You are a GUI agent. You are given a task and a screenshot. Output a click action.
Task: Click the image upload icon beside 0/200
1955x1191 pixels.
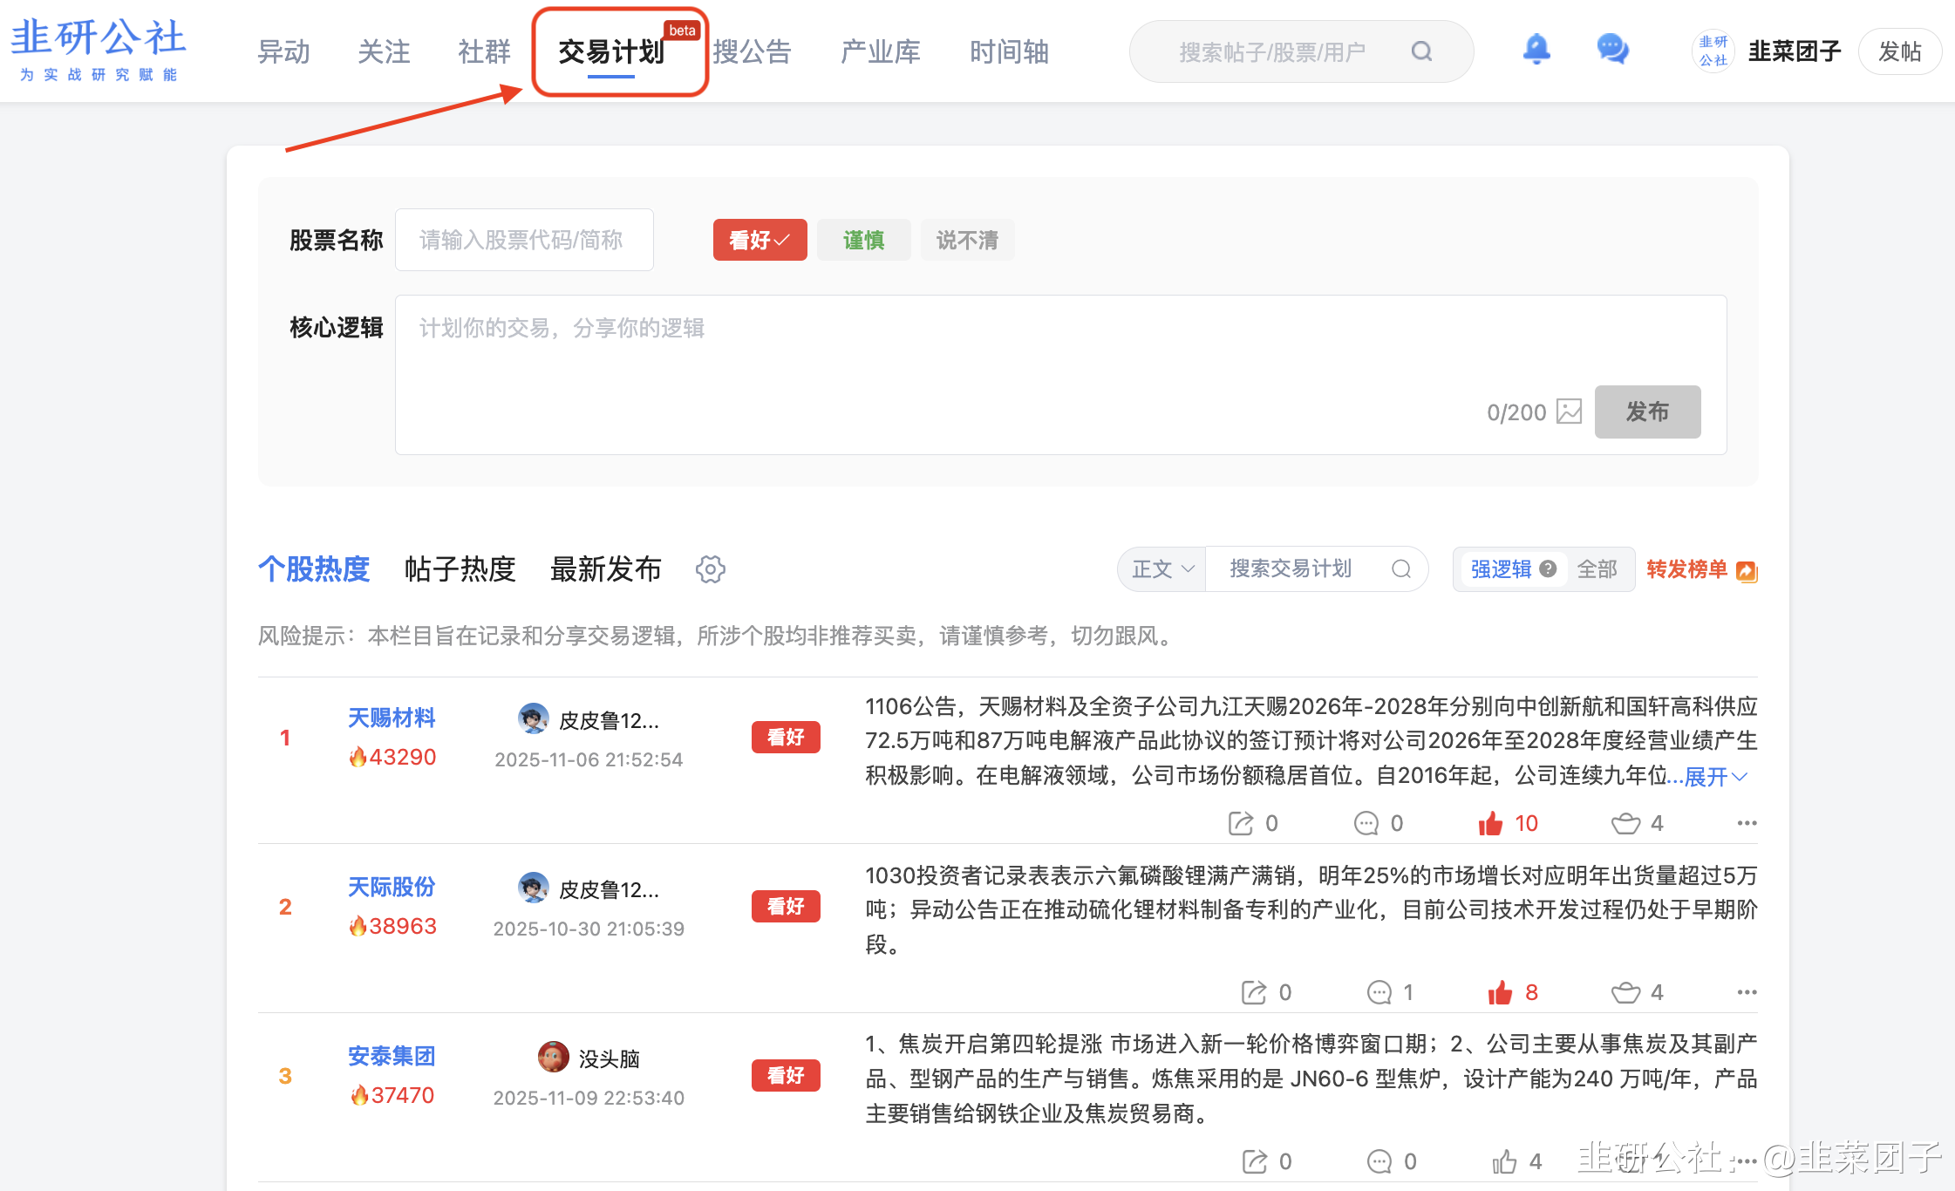(1569, 412)
